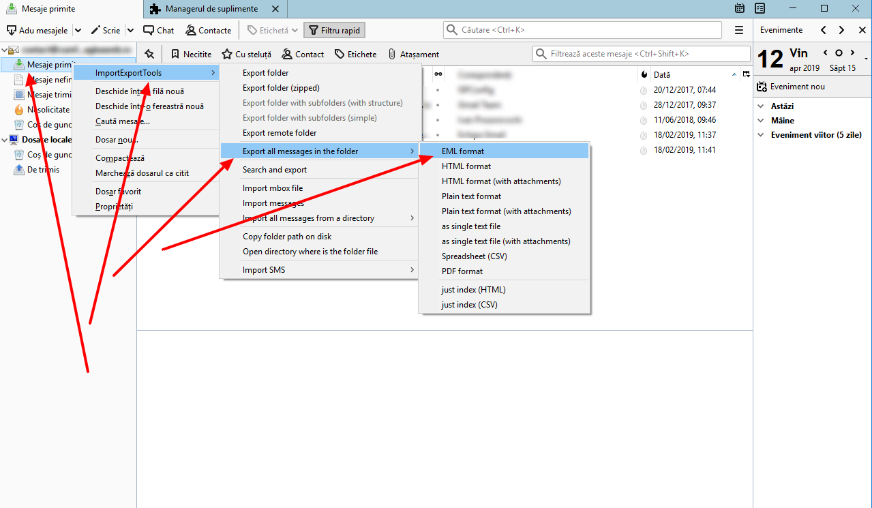Open Chat from the toolbar

coord(158,30)
